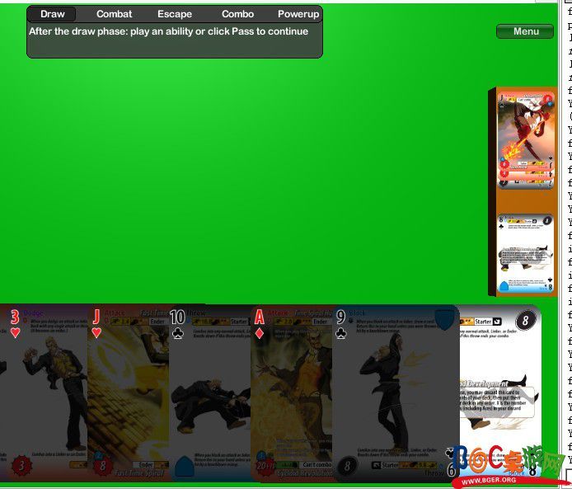
Task: Select the Powerup phase tab
Action: (298, 14)
